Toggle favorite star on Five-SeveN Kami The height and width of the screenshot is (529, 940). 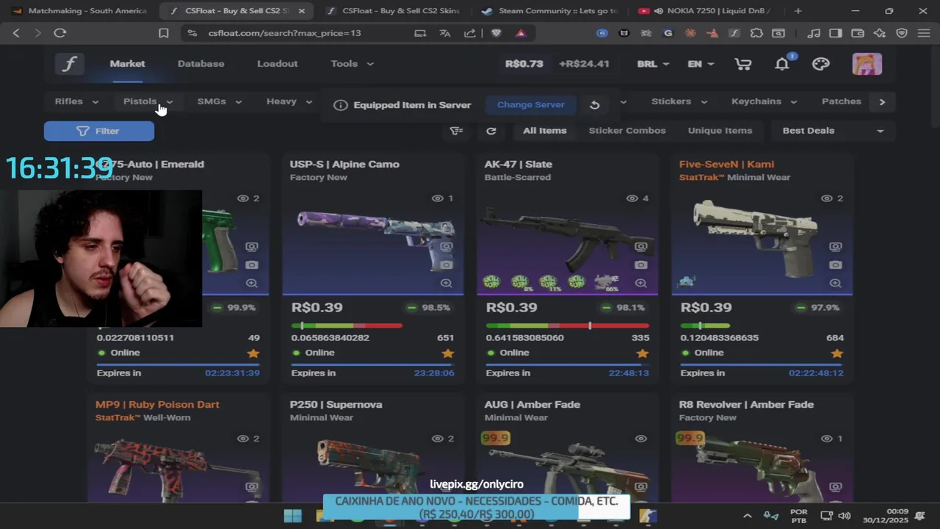pyautogui.click(x=837, y=353)
